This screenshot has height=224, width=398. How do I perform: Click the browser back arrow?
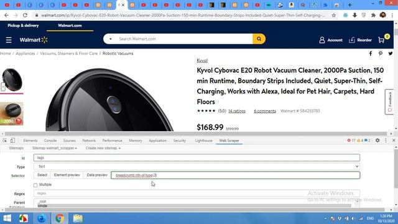pos(6,15)
